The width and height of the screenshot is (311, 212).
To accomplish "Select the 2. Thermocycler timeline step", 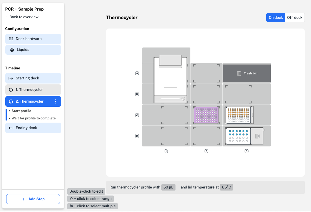I will tap(29, 101).
